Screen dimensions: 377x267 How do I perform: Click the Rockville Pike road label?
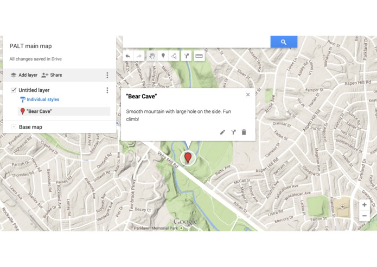click(x=10, y=219)
